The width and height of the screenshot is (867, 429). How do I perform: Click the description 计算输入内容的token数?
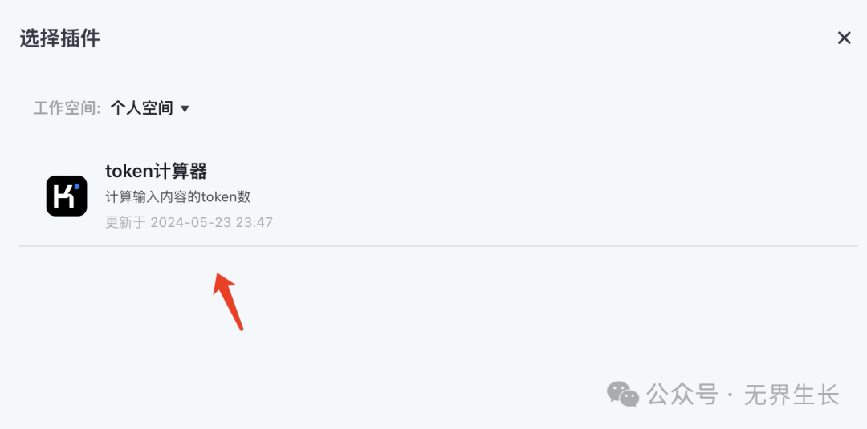[x=178, y=197]
